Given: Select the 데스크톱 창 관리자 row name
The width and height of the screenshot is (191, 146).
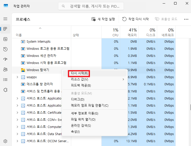Looking at the screenshot, I should point(40,84).
